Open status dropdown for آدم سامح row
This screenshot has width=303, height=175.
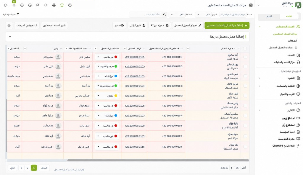pyautogui.click(x=107, y=57)
